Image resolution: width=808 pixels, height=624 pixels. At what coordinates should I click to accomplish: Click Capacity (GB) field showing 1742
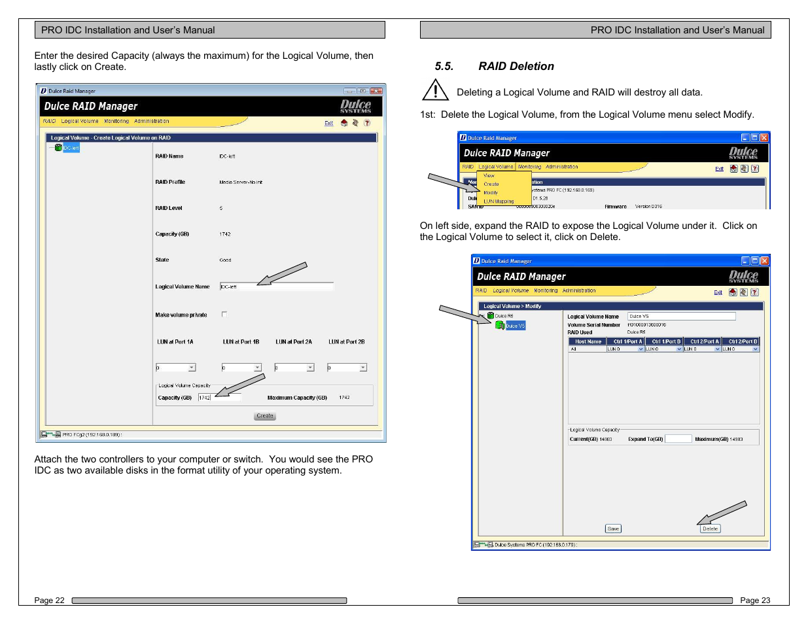[x=220, y=398]
